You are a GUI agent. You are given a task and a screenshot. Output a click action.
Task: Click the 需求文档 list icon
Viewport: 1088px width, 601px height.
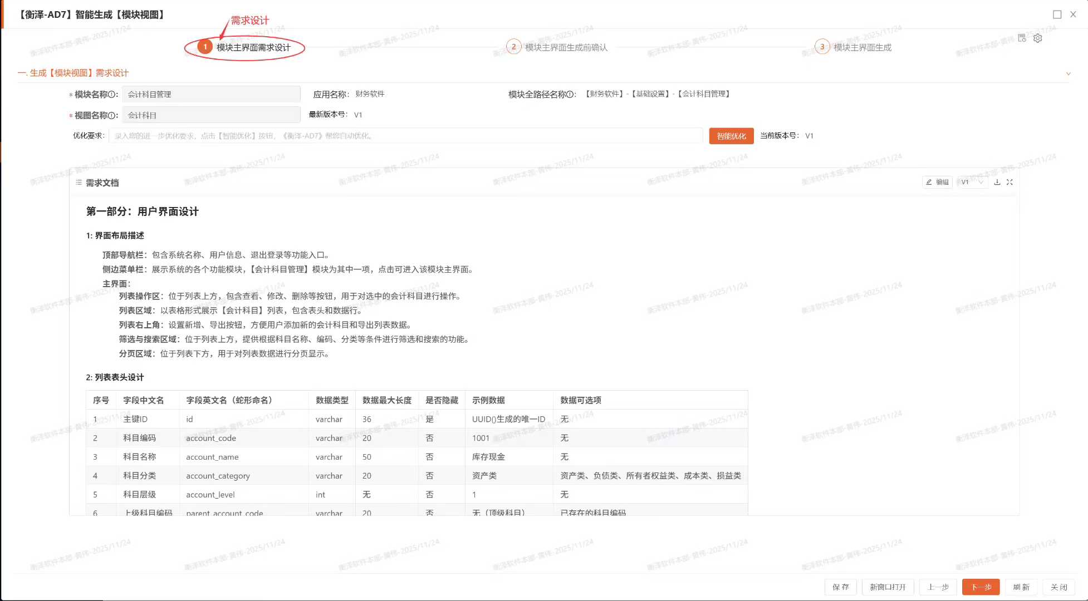tap(79, 183)
